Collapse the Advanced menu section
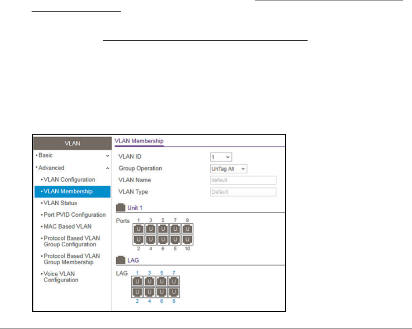Image resolution: width=412 pixels, height=329 pixels. 72,168
